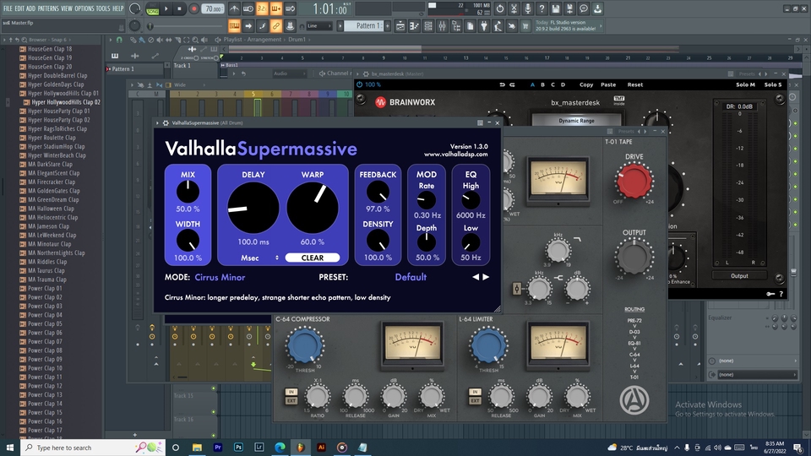This screenshot has width=811, height=456.
Task: Open the Cirrus Minor mode dropdown
Action: 220,277
